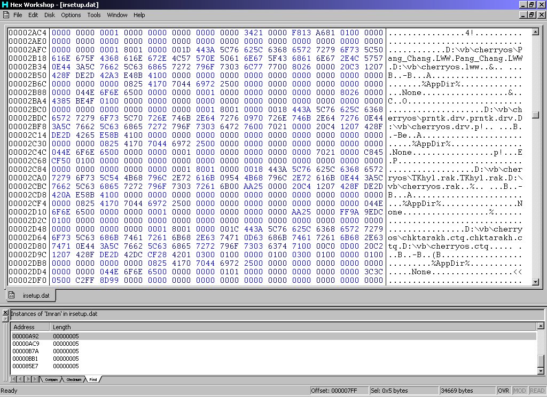
Task: Click the offset label 00002AC4
Action: [28, 33]
